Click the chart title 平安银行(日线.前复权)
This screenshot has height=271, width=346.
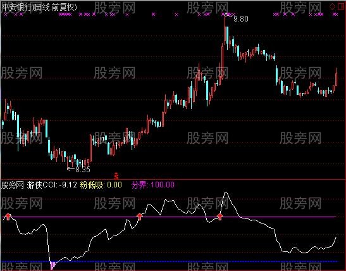click(x=39, y=8)
